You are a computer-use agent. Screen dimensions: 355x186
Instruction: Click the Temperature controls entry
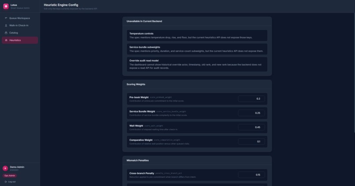197,36
